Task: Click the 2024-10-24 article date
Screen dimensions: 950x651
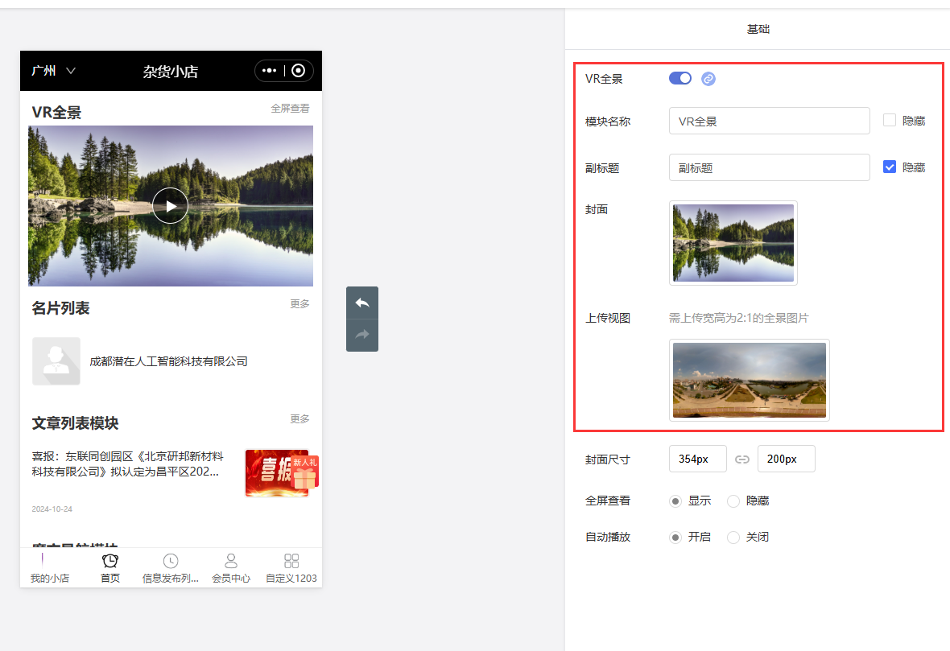Action: pyautogui.click(x=52, y=509)
